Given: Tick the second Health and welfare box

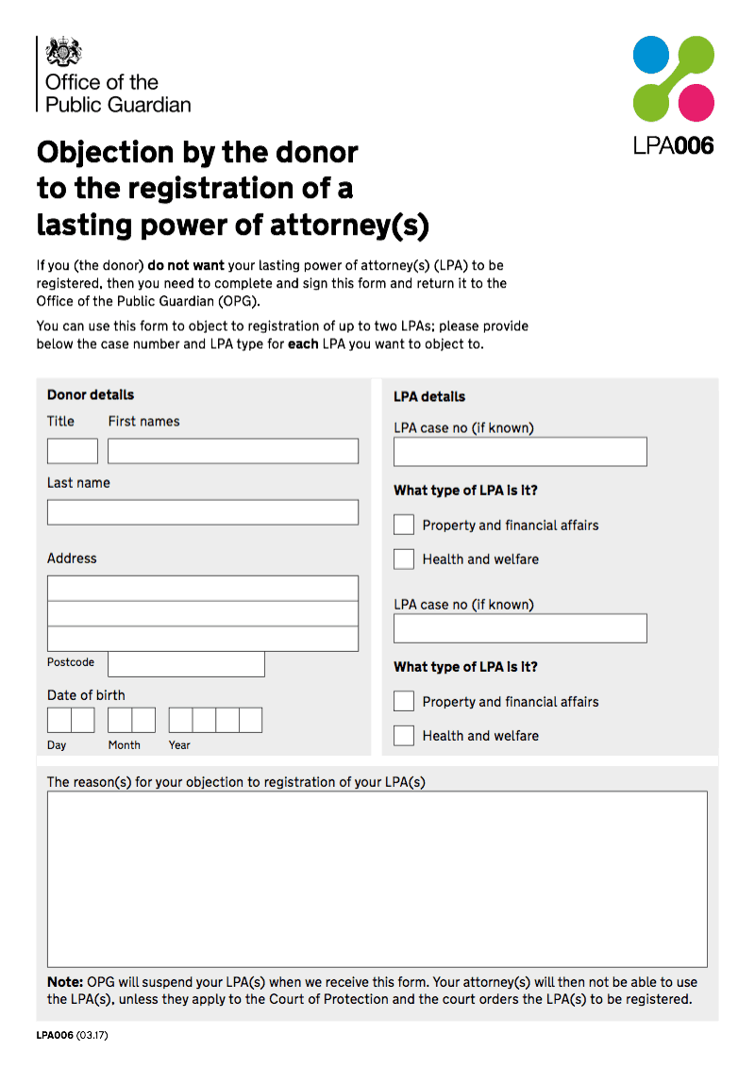Looking at the screenshot, I should tap(403, 735).
